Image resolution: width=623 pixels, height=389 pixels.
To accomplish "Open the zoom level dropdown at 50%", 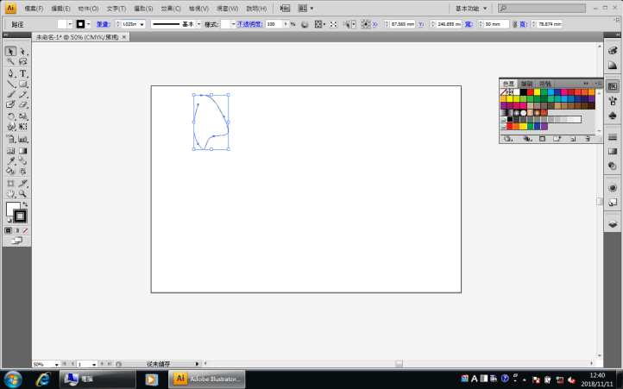I will [57, 364].
